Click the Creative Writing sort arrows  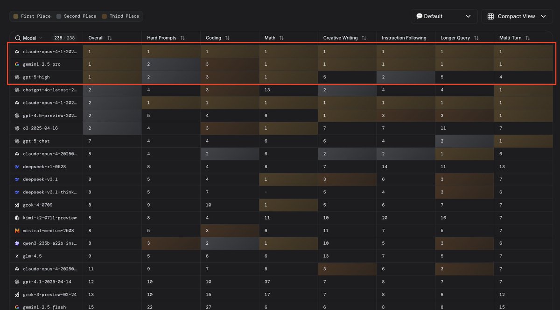coord(364,38)
